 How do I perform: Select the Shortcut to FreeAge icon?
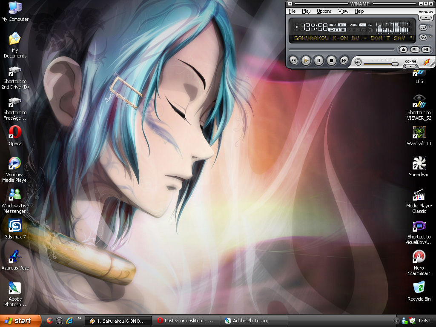[15, 102]
